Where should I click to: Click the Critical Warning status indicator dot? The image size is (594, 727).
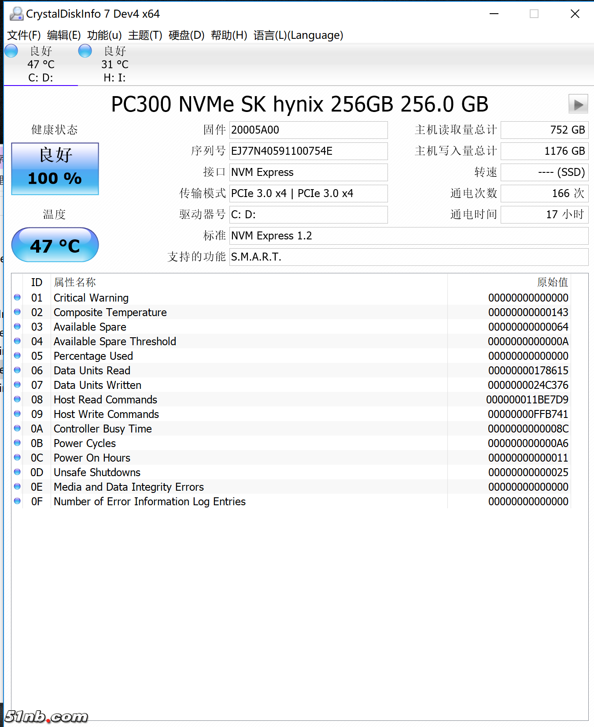17,298
